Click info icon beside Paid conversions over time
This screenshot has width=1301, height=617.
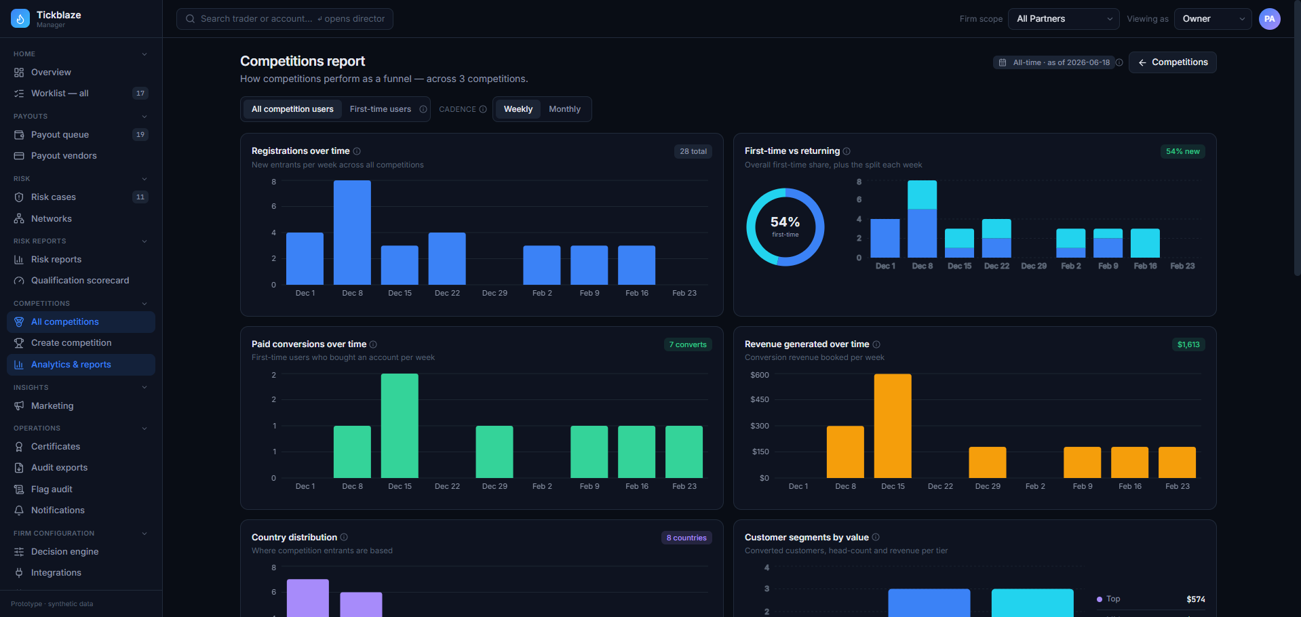[x=373, y=344]
